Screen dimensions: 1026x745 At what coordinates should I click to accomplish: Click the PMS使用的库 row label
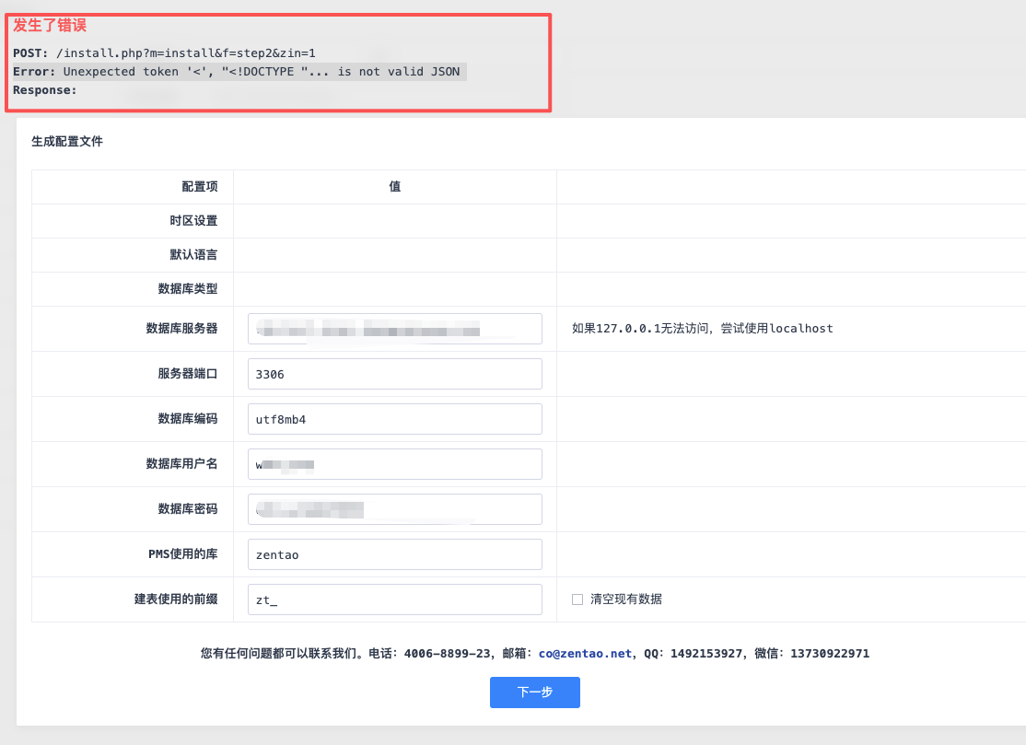pyautogui.click(x=183, y=554)
